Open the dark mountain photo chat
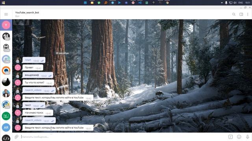The image size is (252, 141). [x=6, y=82]
